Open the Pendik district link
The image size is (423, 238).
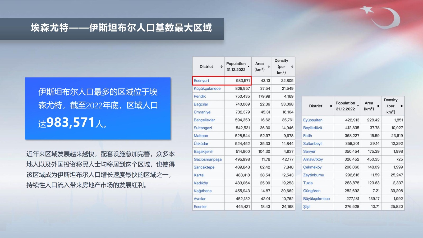click(x=200, y=97)
